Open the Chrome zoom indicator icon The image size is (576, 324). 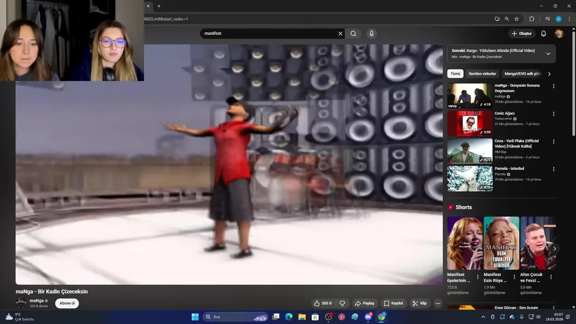click(x=507, y=19)
